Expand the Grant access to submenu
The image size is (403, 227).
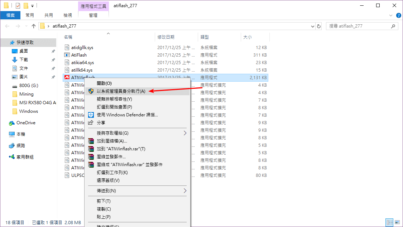(185, 133)
